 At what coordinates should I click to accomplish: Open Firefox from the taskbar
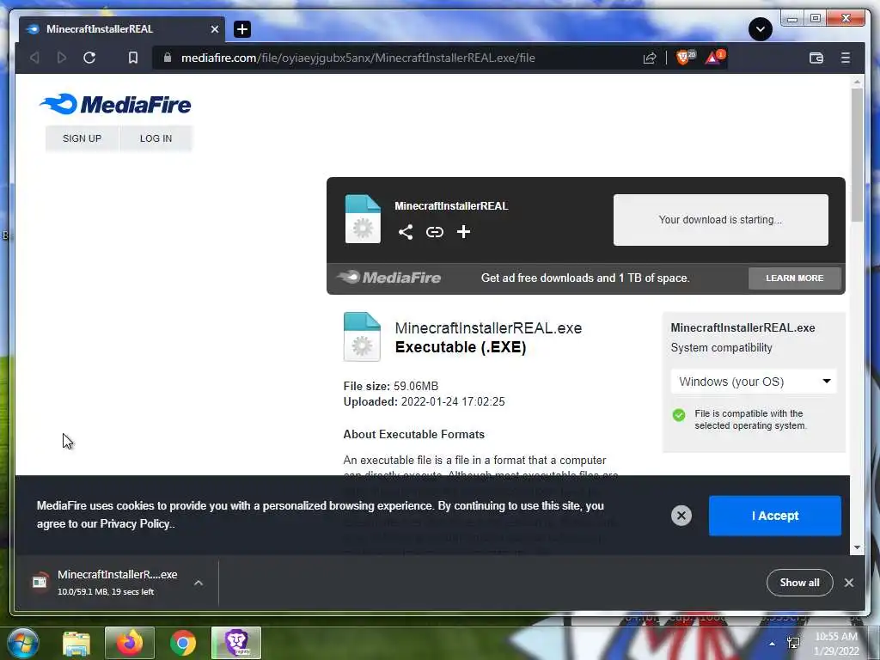(130, 643)
